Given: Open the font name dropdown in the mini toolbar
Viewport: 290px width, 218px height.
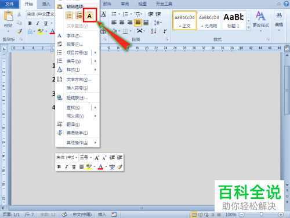Looking at the screenshot, I should pyautogui.click(x=77, y=158).
